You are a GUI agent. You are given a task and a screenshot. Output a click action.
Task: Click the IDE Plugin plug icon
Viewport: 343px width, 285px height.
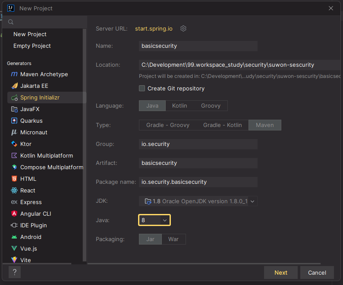pyautogui.click(x=14, y=225)
